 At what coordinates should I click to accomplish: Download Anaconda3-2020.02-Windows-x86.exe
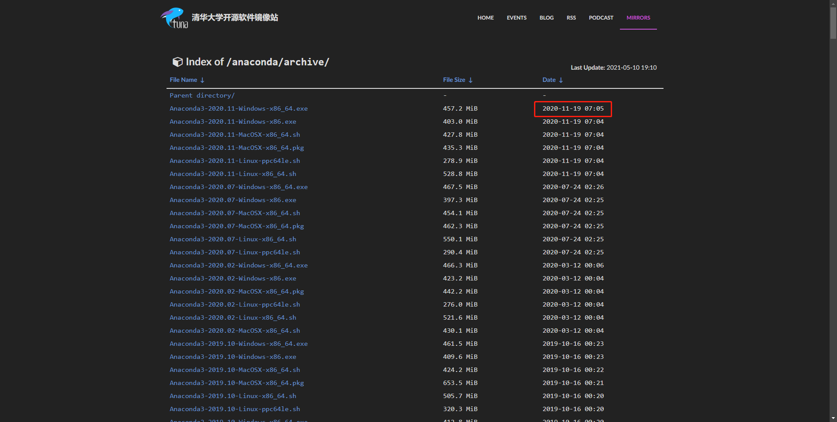(233, 278)
